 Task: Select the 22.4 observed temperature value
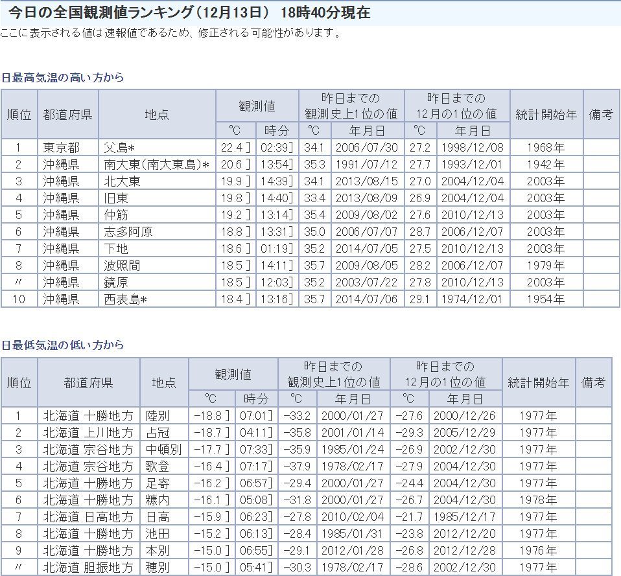231,148
